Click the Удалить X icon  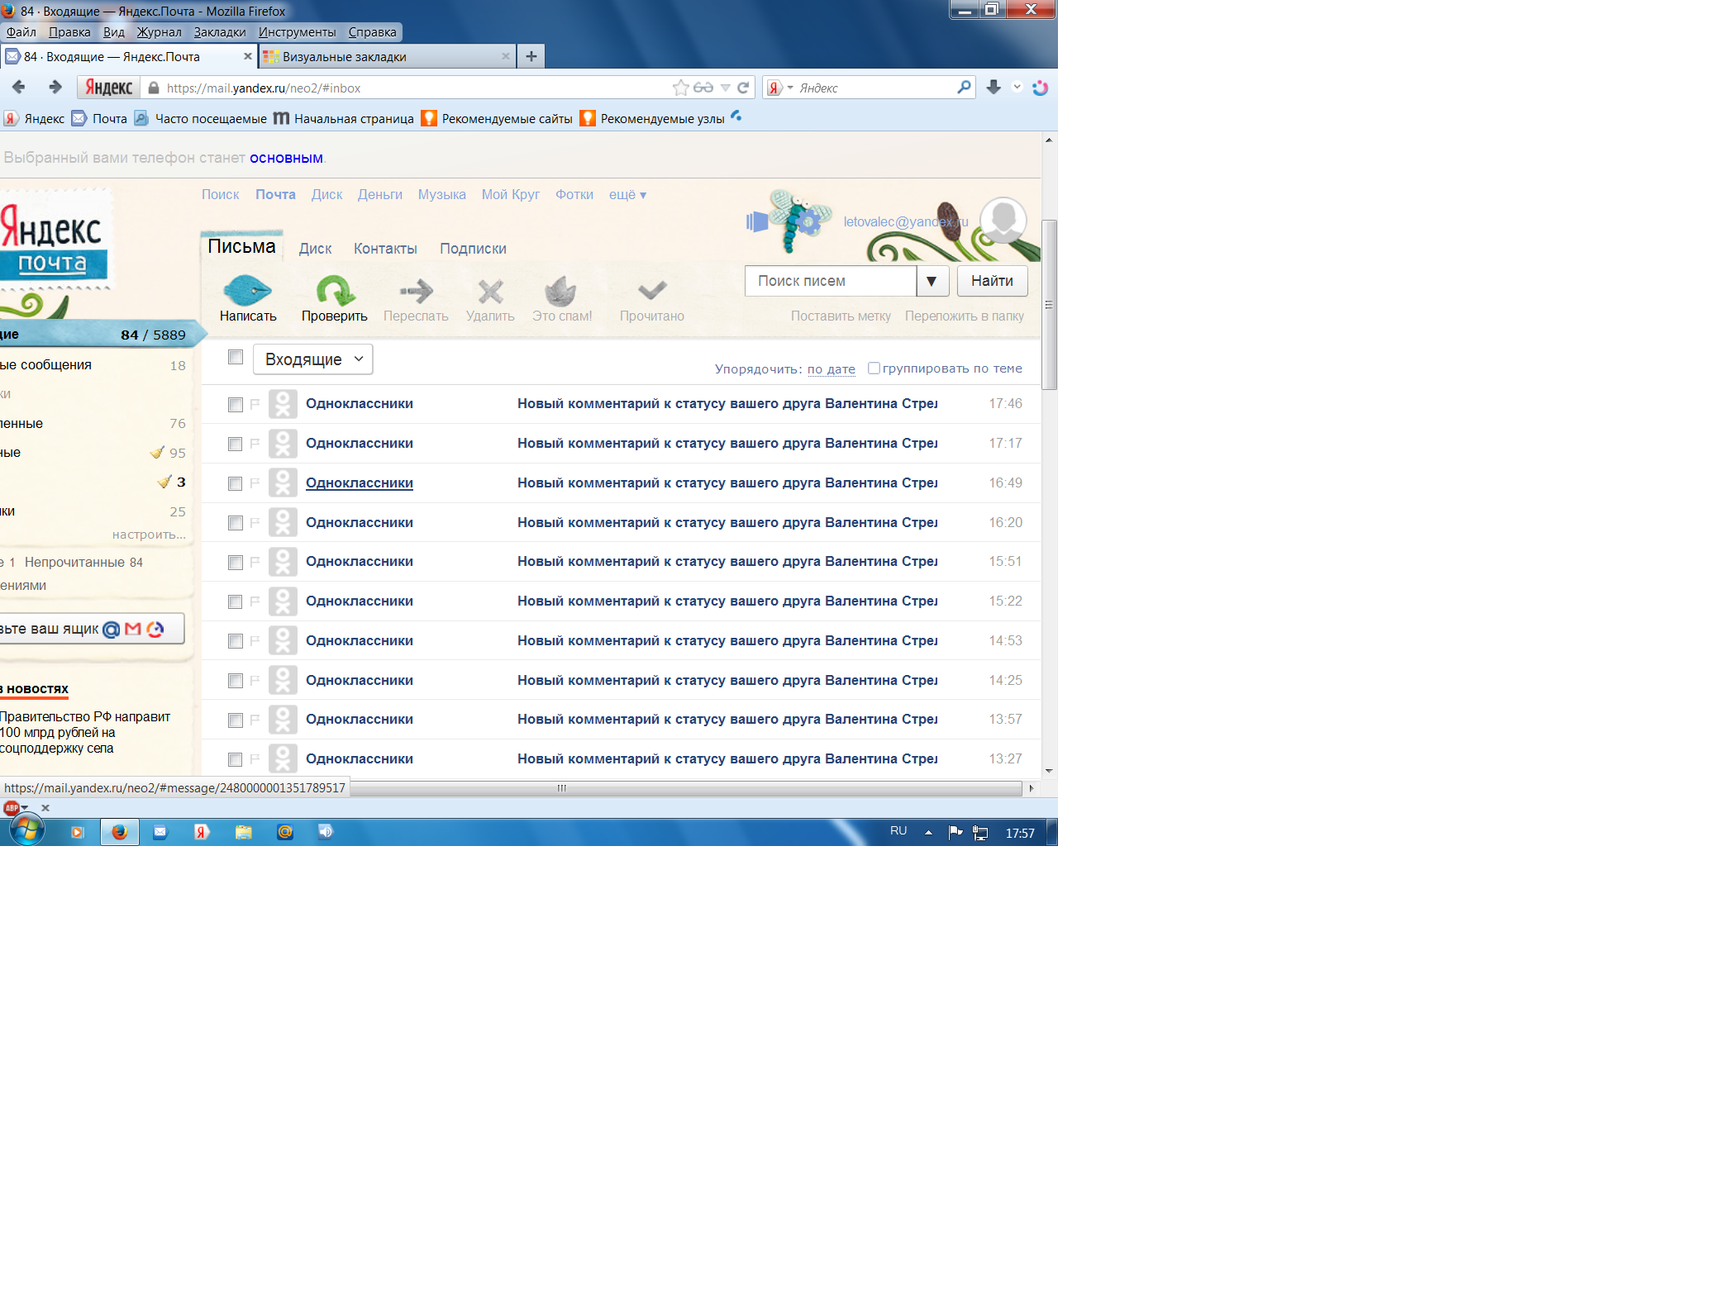coord(490,292)
